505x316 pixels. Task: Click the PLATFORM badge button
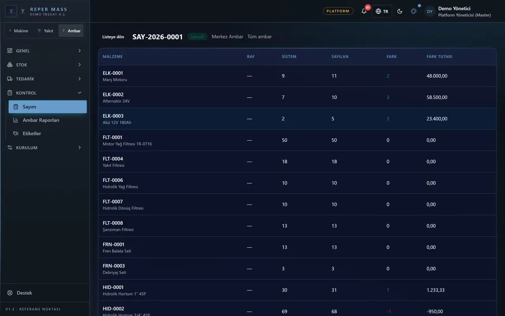[x=338, y=11]
